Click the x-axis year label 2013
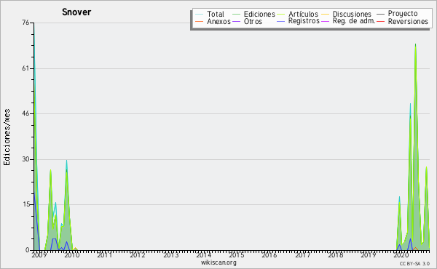The image size is (437, 269). point(171,254)
